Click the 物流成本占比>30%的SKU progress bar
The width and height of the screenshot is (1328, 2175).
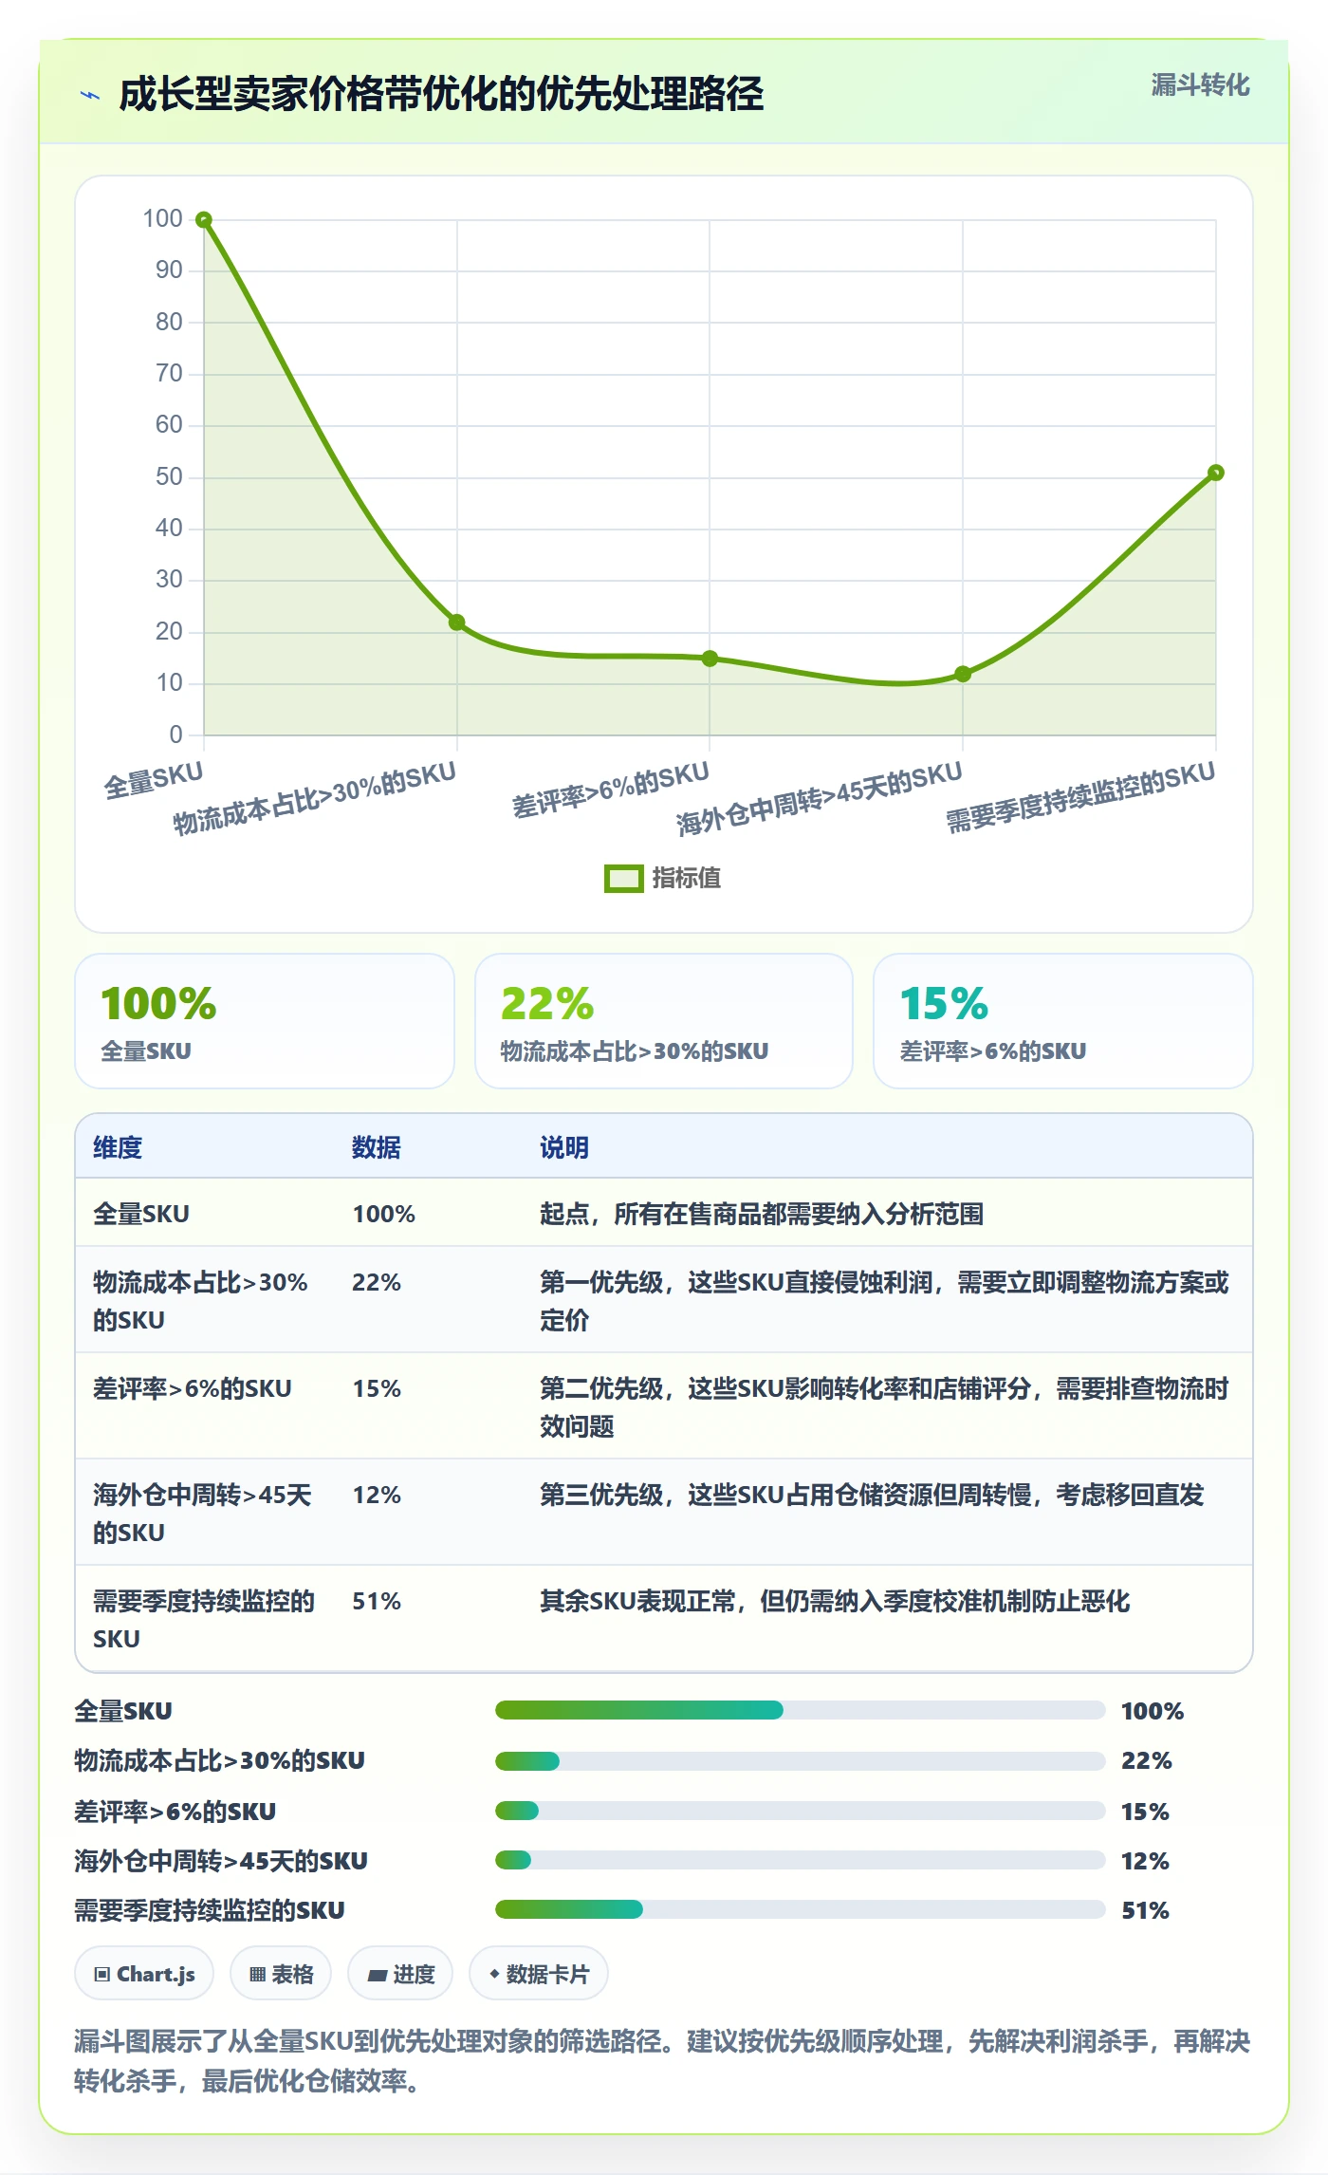(800, 1761)
